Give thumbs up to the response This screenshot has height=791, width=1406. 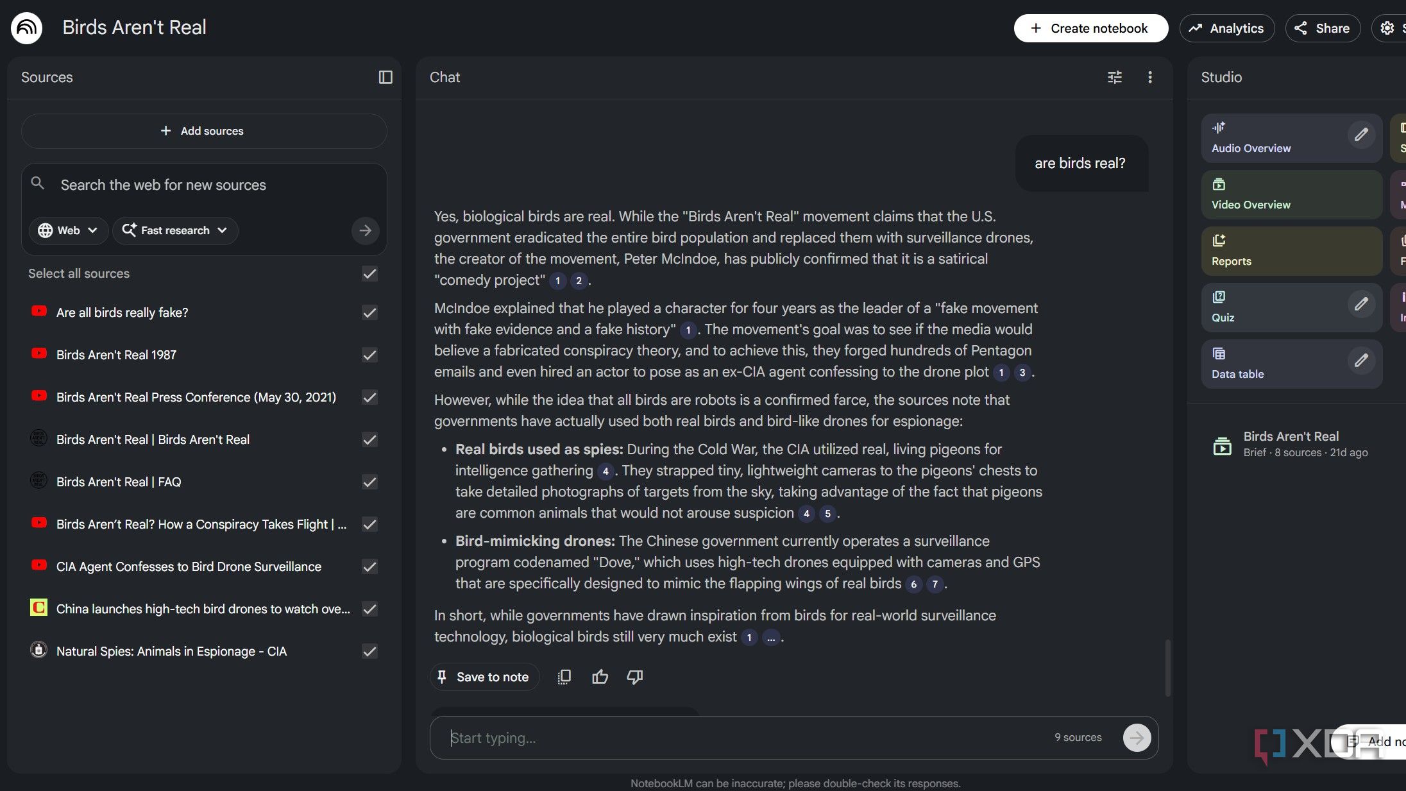click(x=600, y=677)
